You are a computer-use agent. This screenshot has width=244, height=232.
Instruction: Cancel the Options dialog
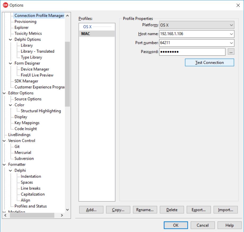pos(203,225)
